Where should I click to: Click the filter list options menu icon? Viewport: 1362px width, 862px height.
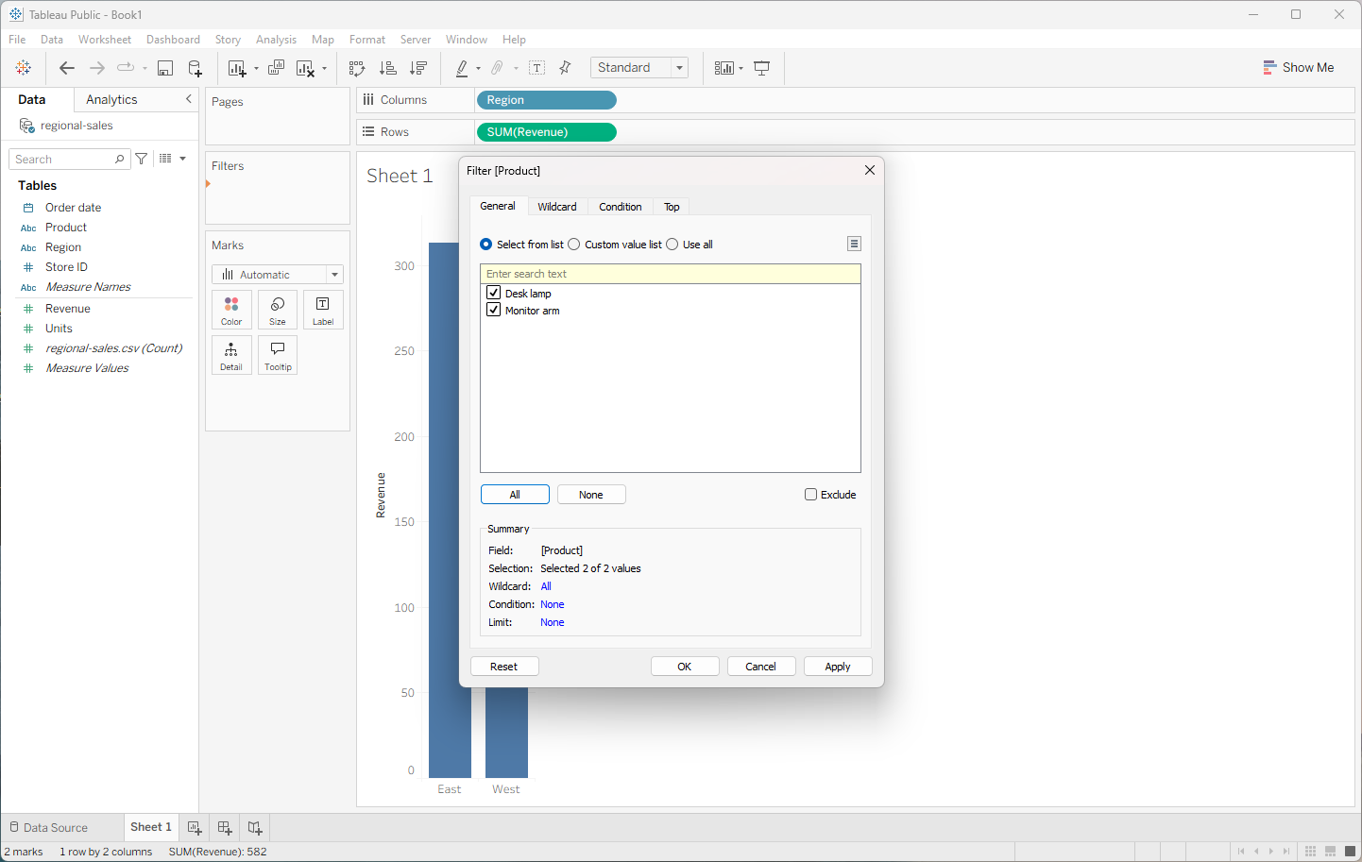854,244
